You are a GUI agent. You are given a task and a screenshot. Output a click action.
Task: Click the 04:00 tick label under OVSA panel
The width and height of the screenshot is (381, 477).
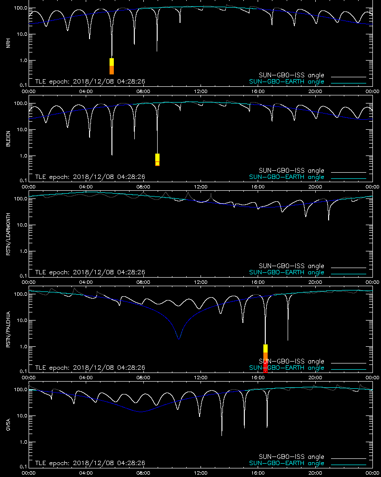pos(86,473)
